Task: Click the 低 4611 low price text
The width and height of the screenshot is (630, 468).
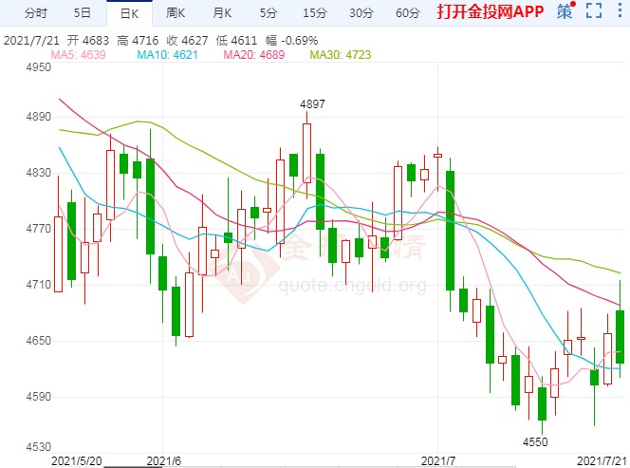Action: [236, 41]
